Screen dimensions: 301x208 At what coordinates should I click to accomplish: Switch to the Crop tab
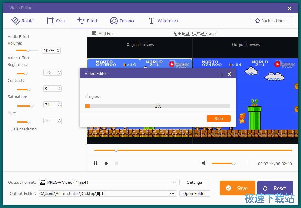[x=56, y=21]
